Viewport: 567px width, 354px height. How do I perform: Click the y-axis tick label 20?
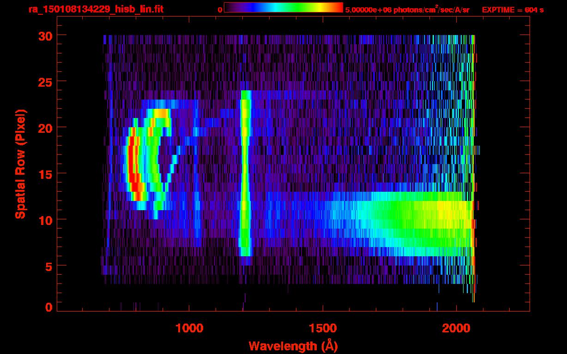(45, 128)
